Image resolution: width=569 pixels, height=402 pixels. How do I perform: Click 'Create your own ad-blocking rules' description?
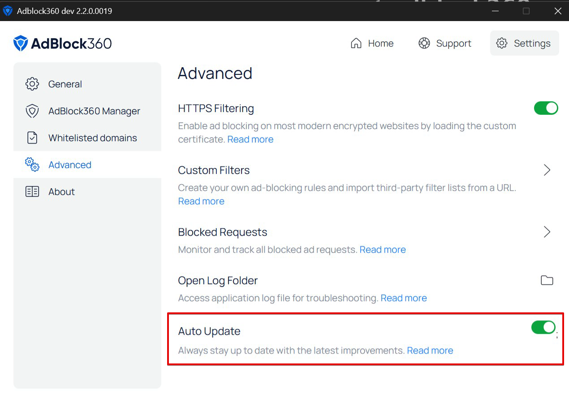click(x=347, y=188)
